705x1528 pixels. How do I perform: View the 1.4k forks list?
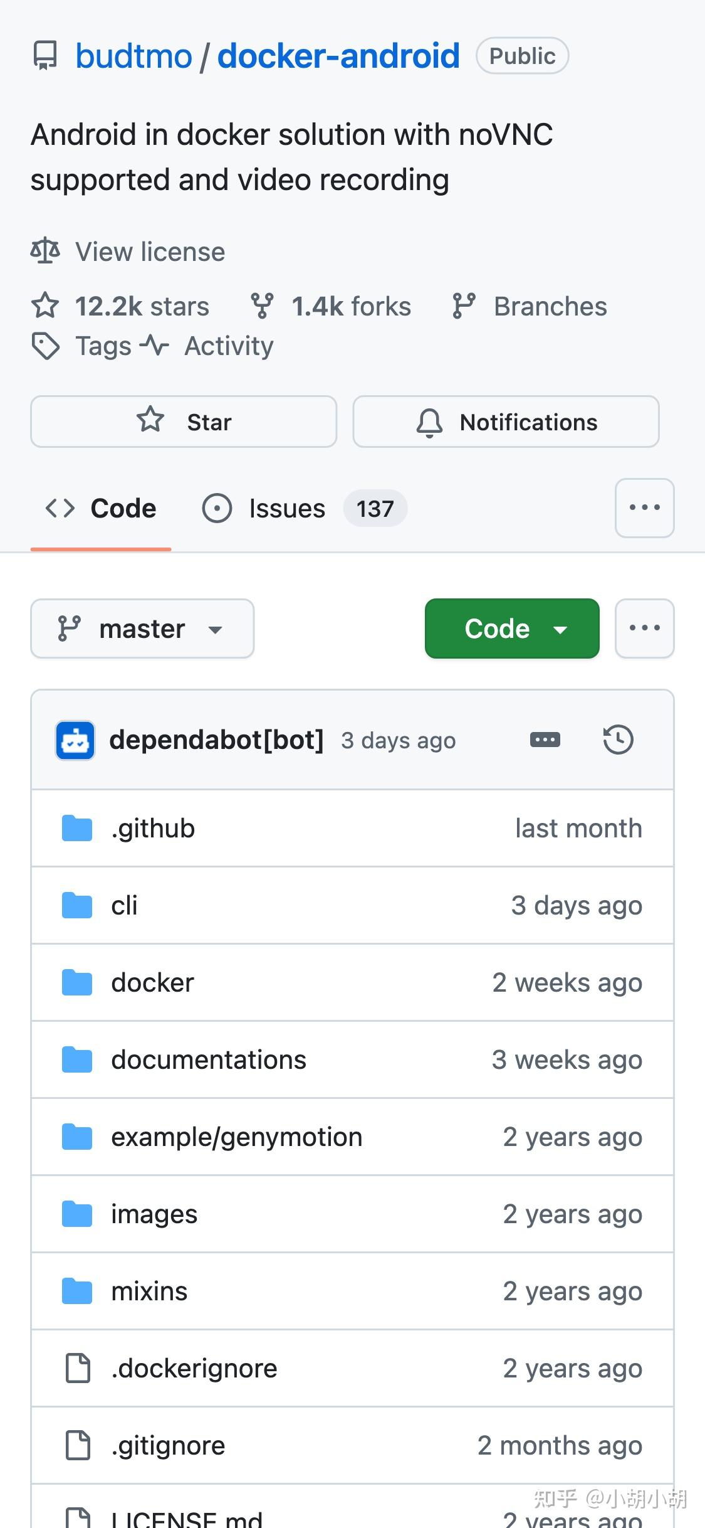(x=352, y=306)
